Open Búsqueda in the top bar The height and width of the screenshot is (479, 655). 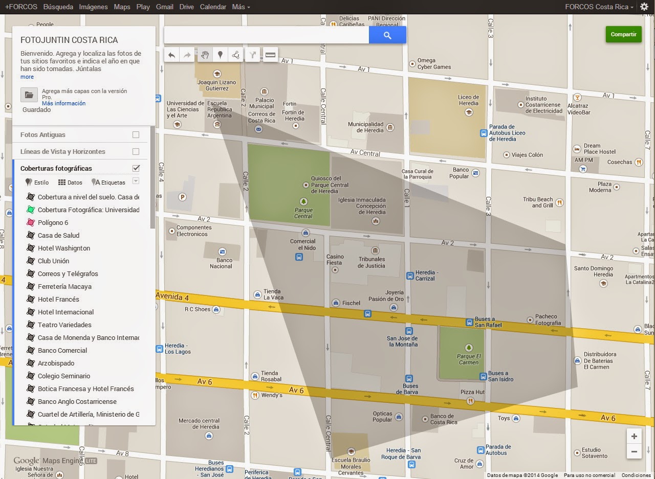(x=58, y=7)
